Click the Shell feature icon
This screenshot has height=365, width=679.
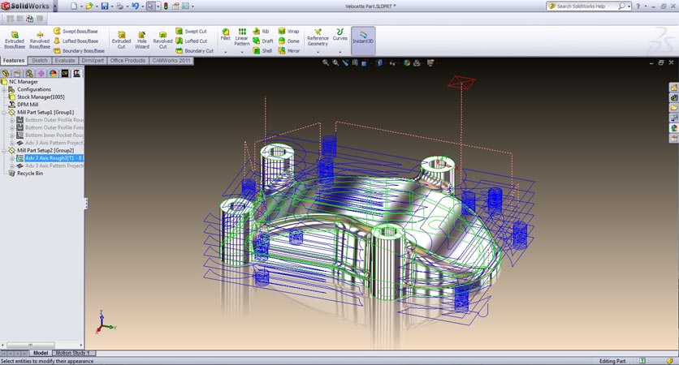(262, 51)
